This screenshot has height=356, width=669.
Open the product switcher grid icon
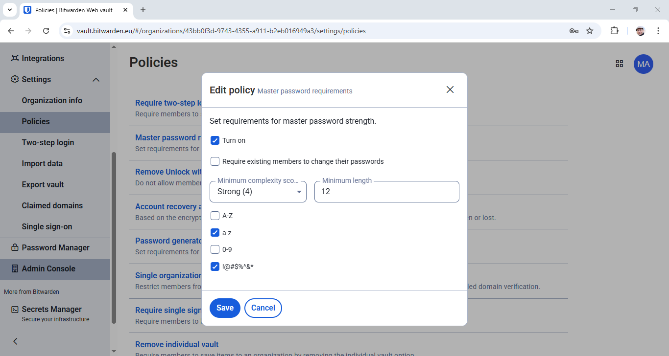620,64
